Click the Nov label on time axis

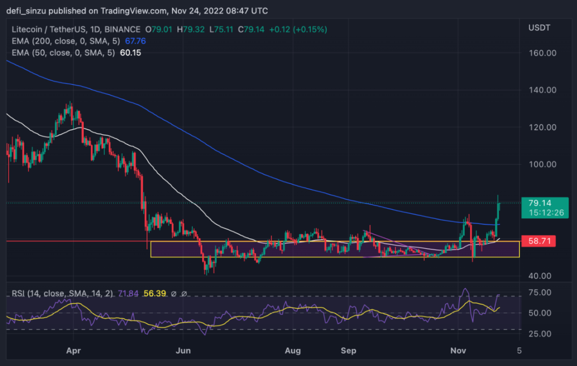pyautogui.click(x=458, y=351)
